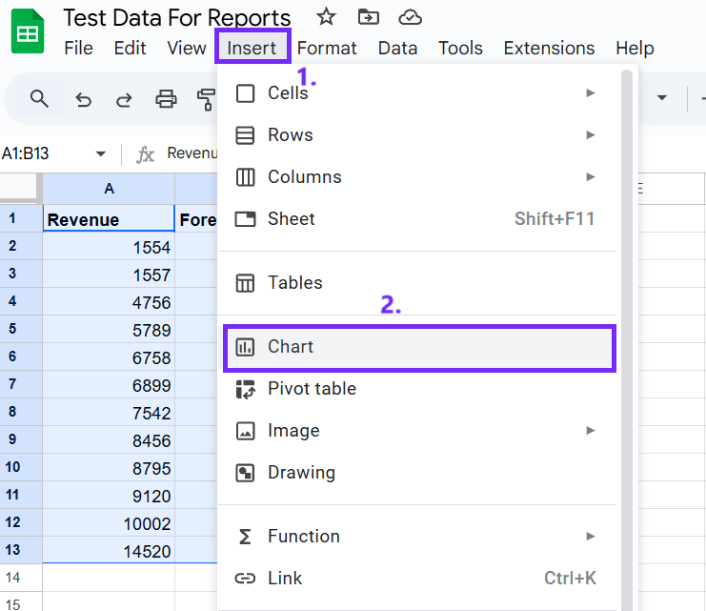
Task: Expand the Columns submenu arrow
Action: click(591, 177)
